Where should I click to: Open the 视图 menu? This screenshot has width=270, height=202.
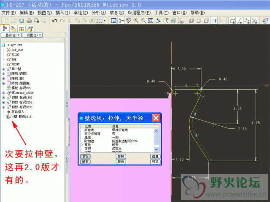pyautogui.click(x=45, y=13)
